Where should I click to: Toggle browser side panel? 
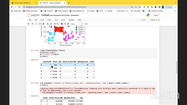point(159,7)
